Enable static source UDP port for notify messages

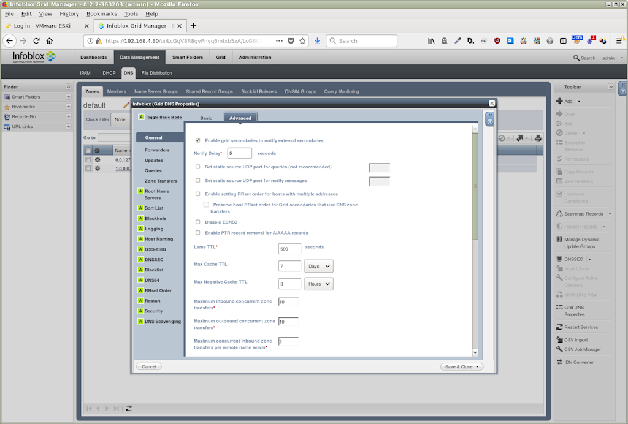[x=198, y=180]
